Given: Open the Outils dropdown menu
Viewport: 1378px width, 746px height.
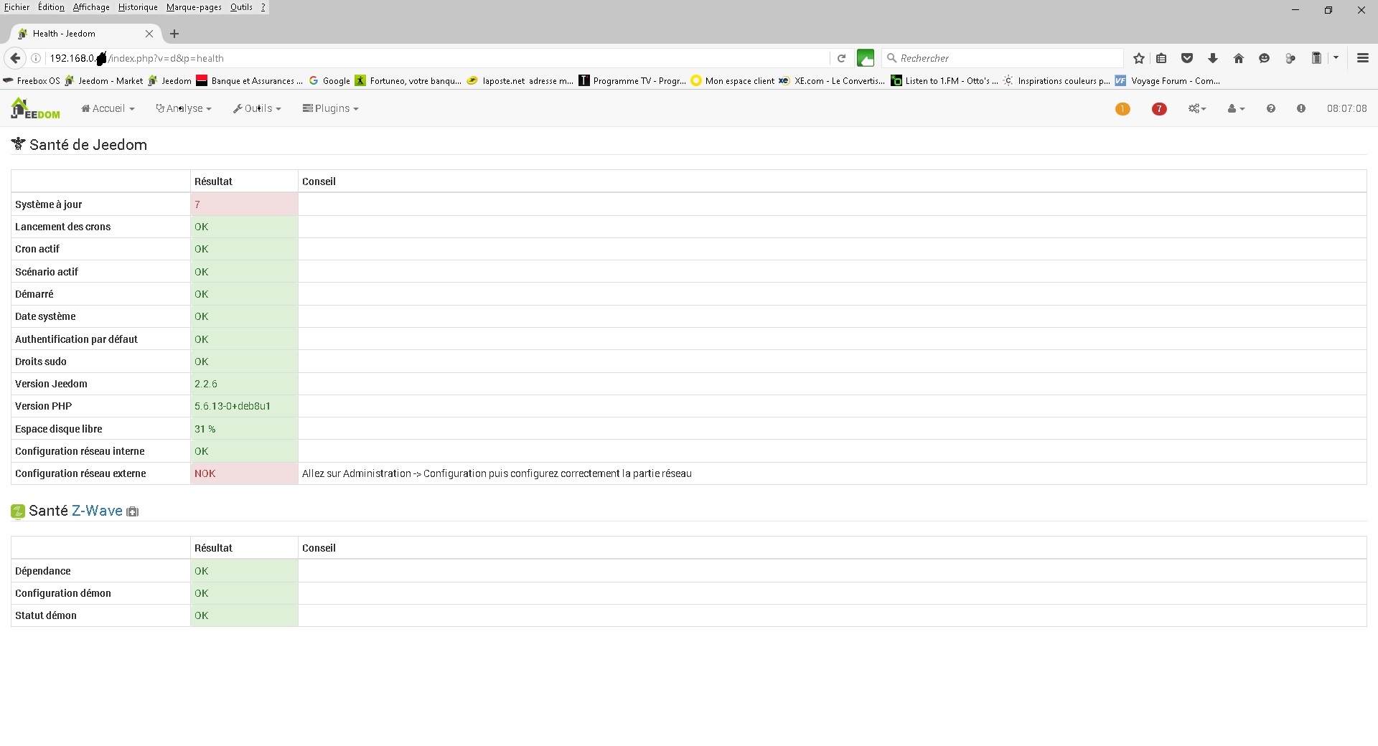Looking at the screenshot, I should (x=257, y=108).
